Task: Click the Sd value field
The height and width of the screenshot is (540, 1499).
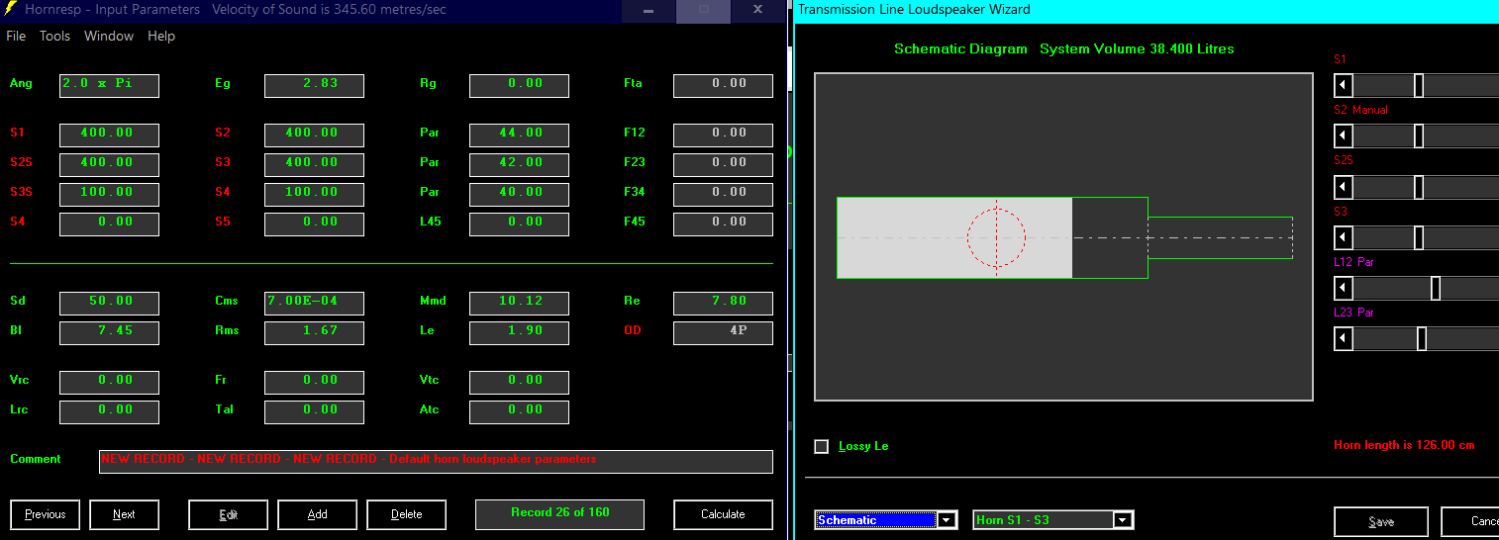Action: coord(109,303)
